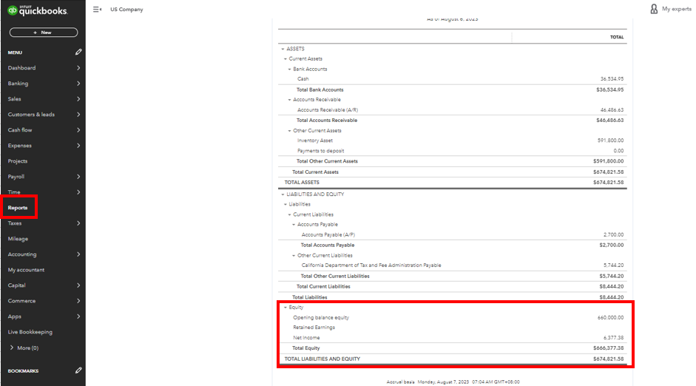Click the Total Liabilities row label
Viewport: 696px width, 386px height.
309,297
